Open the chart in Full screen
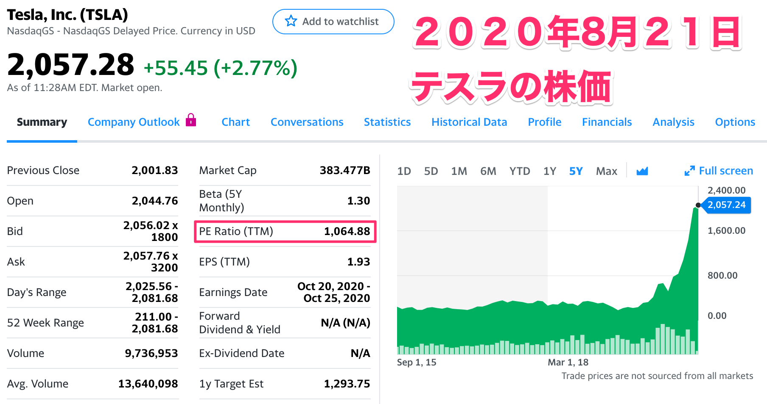This screenshot has width=767, height=404. (x=726, y=171)
